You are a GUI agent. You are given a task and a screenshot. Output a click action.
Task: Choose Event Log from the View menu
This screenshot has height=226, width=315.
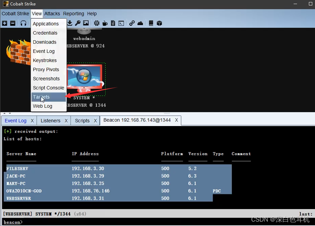point(49,52)
